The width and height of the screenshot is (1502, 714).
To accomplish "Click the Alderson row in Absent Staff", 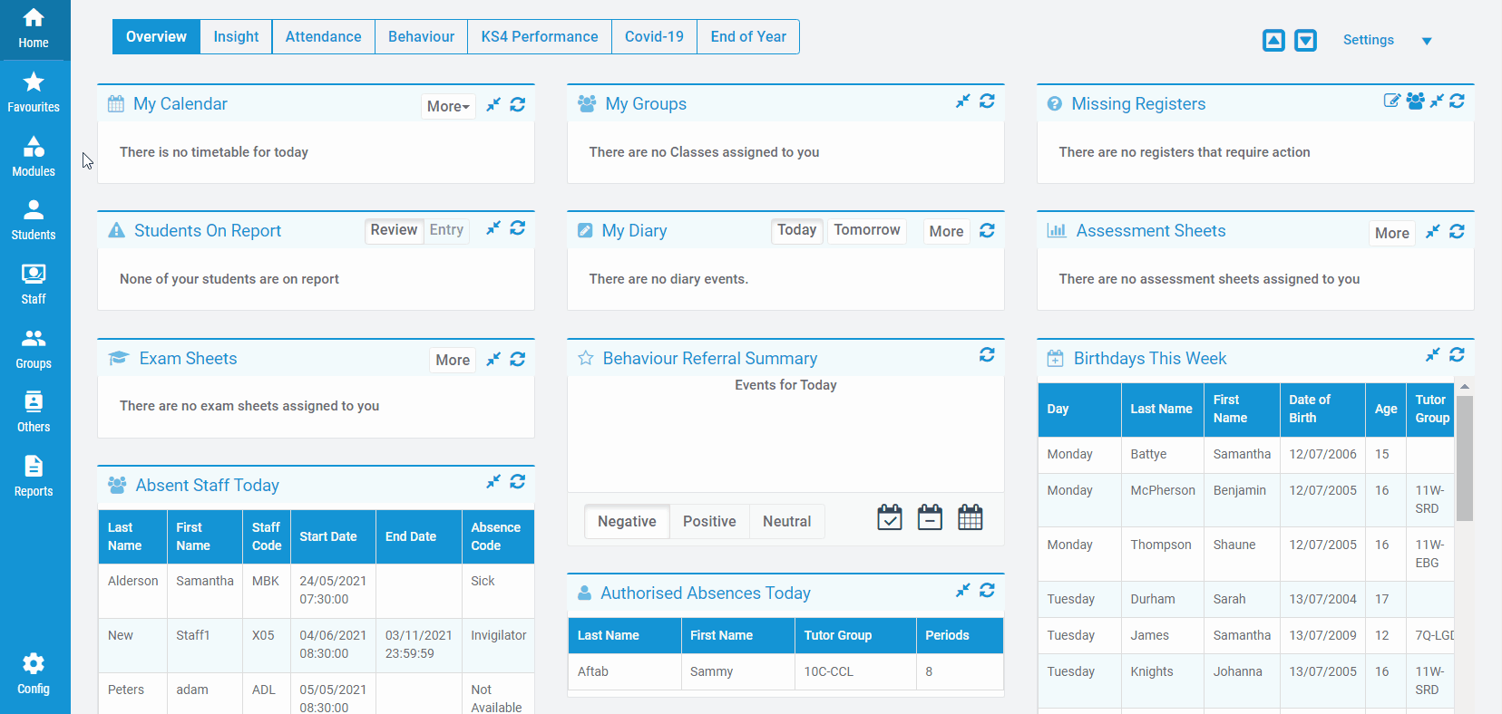I will click(x=317, y=590).
